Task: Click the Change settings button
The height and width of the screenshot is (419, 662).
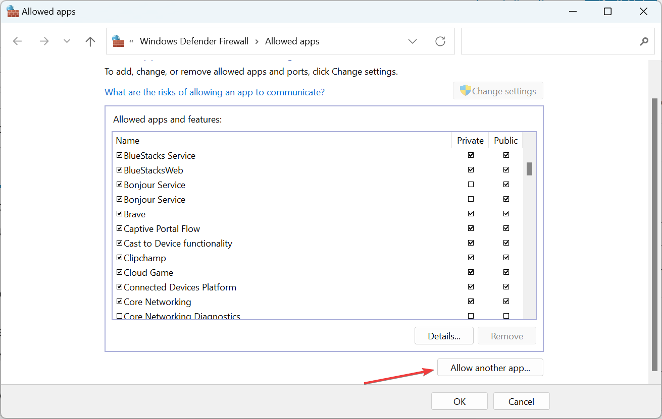Action: pos(498,91)
